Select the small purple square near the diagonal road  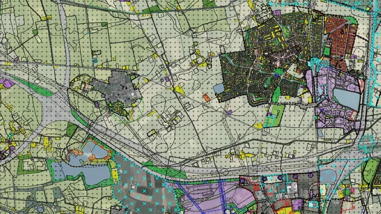click(229, 112)
